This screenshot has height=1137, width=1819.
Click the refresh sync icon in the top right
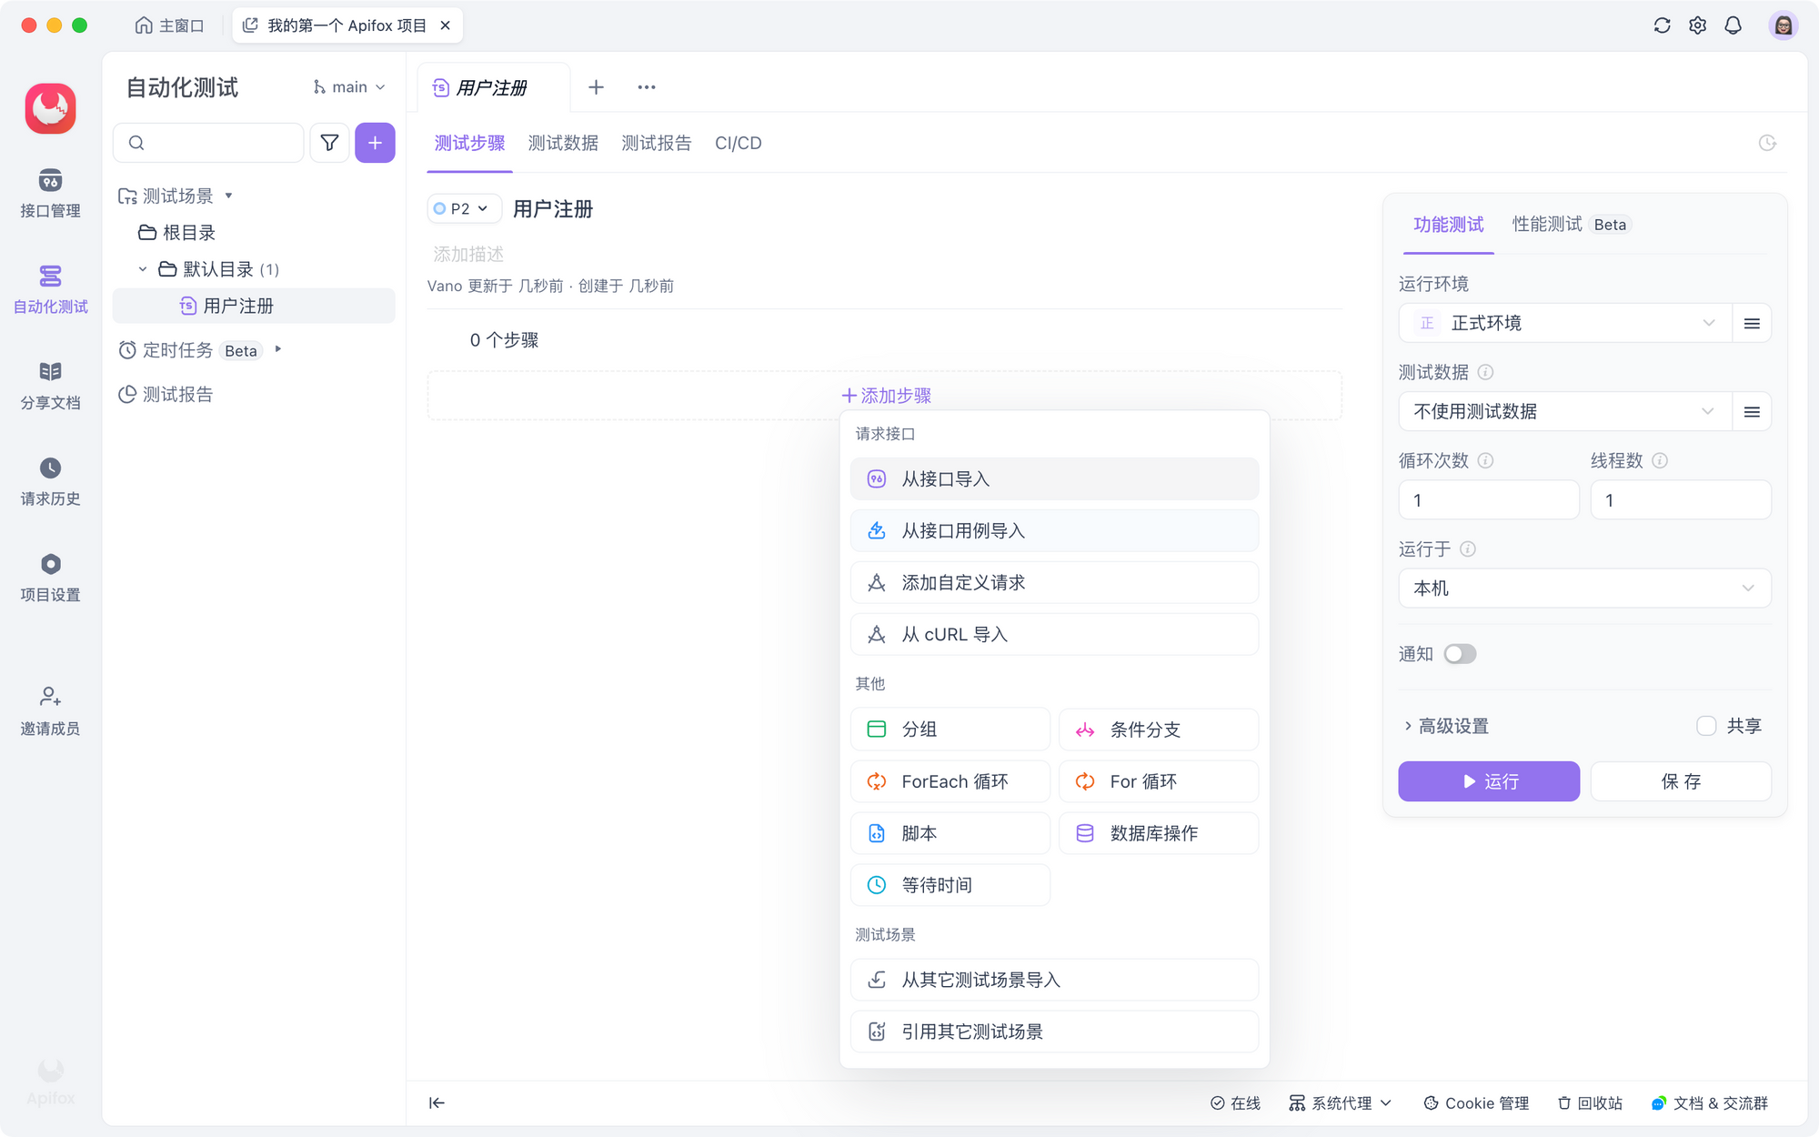tap(1662, 25)
